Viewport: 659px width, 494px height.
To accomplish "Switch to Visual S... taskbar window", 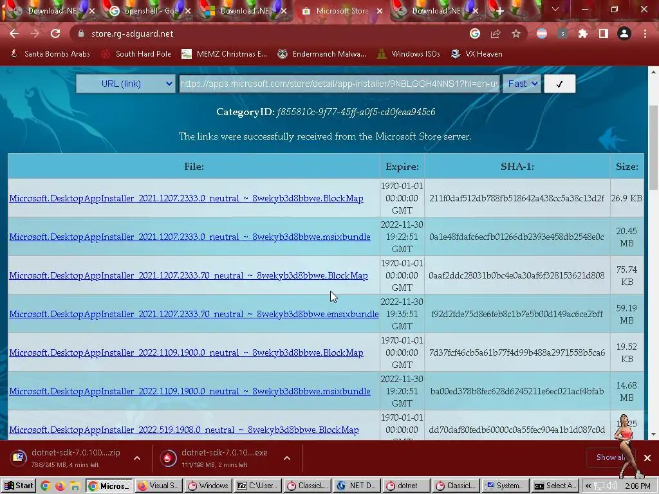I will click(x=158, y=486).
